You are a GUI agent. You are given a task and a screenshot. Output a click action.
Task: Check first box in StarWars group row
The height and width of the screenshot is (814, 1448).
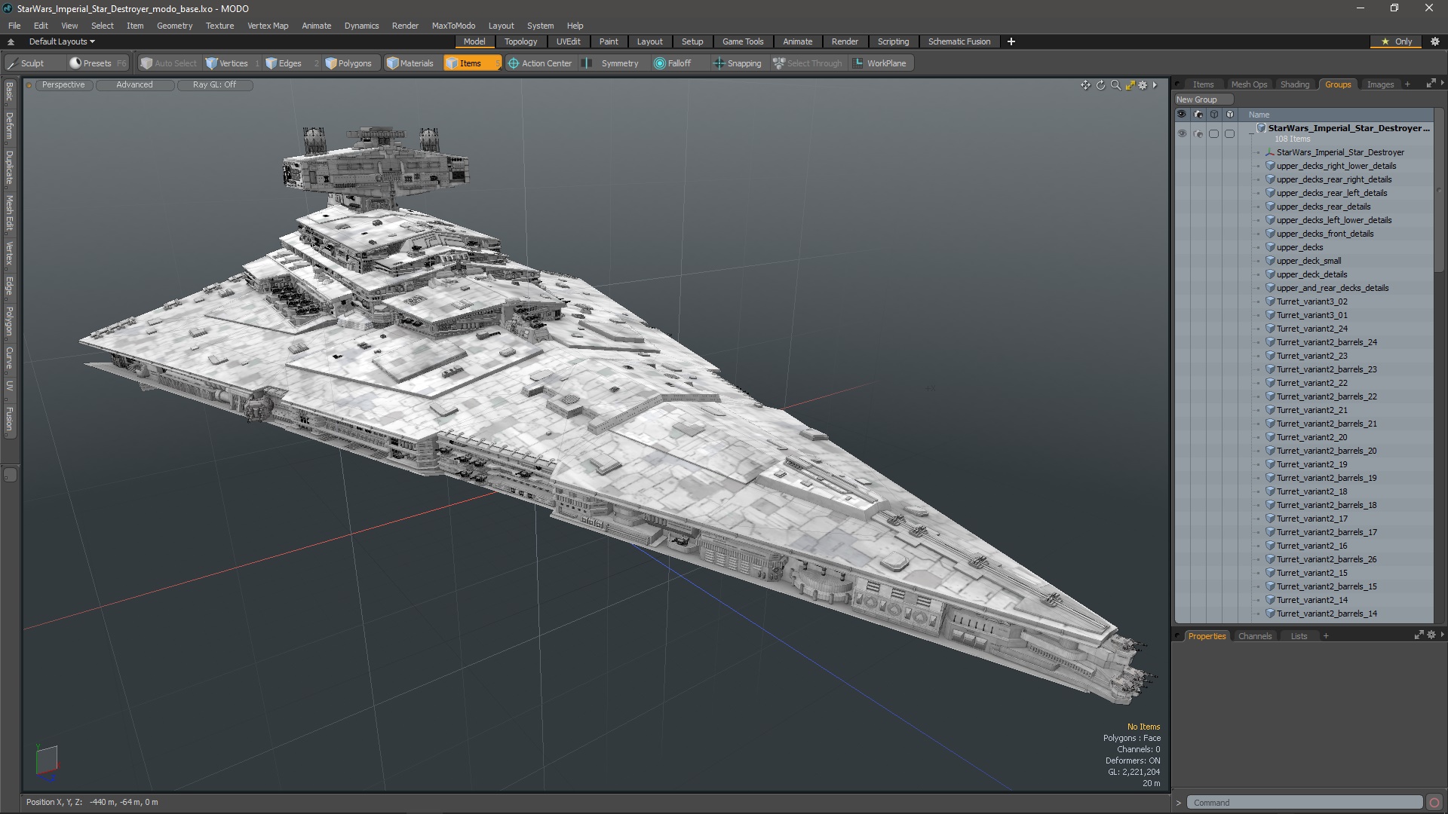coord(1213,133)
